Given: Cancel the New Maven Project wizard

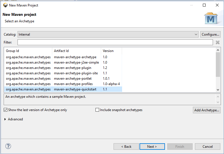Looking at the screenshot, I should pyautogui.click(x=207, y=147).
